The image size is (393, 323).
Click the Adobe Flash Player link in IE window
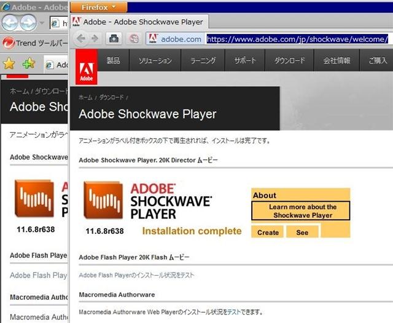pyautogui.click(x=39, y=275)
